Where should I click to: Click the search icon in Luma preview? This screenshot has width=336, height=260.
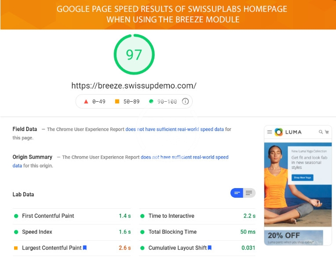(321, 132)
